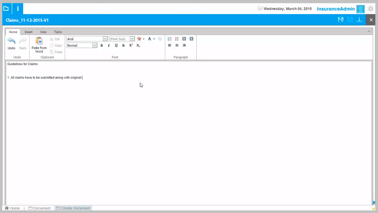Click the clear formatting icon
Screen dimensions: 378x213
point(160,39)
